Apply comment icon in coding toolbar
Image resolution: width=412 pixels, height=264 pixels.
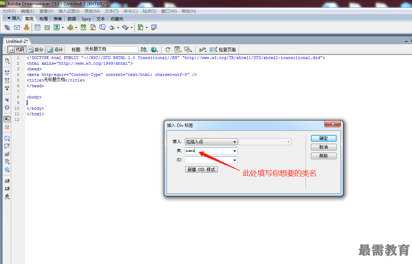point(7,138)
